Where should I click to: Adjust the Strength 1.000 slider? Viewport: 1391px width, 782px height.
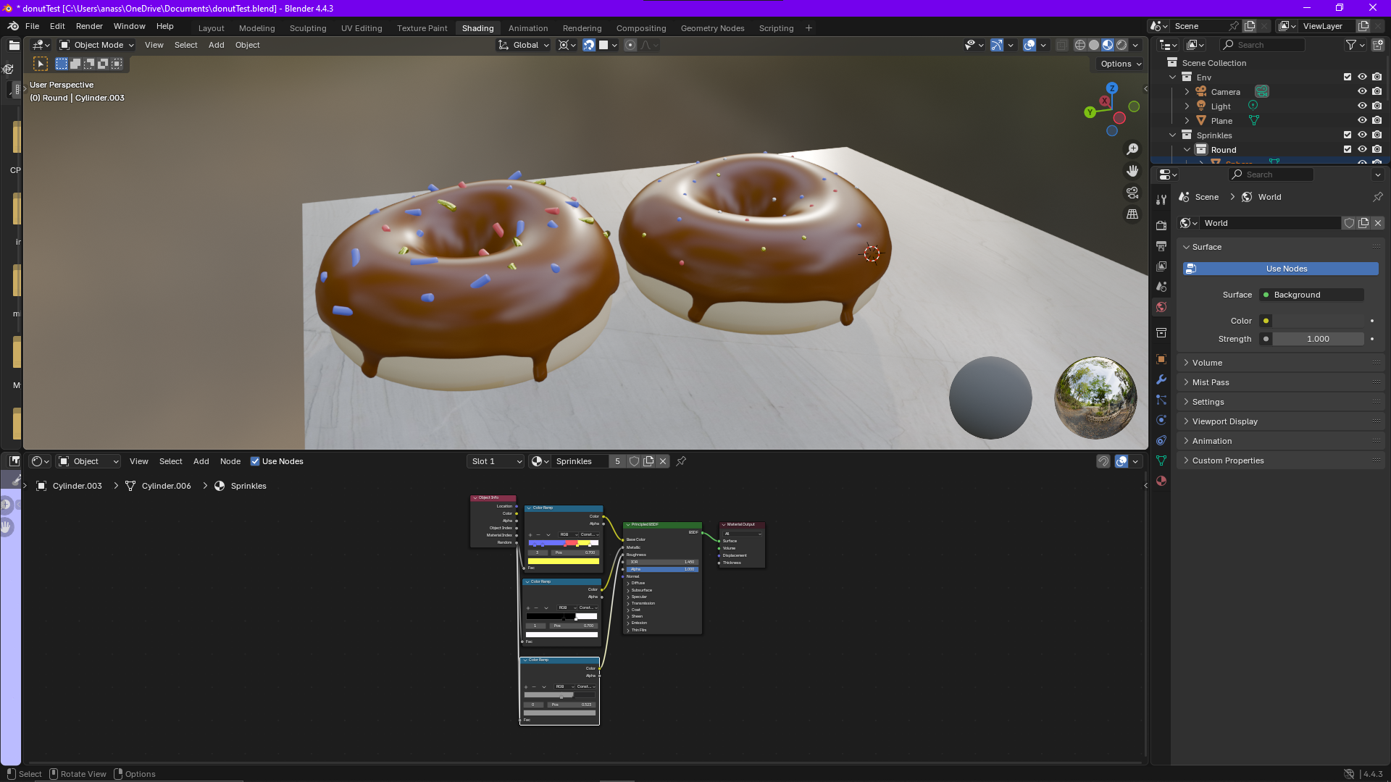coord(1318,339)
